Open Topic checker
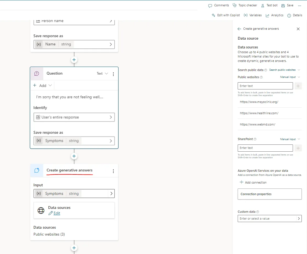Screen dimensions: 307x254 tap(245, 6)
